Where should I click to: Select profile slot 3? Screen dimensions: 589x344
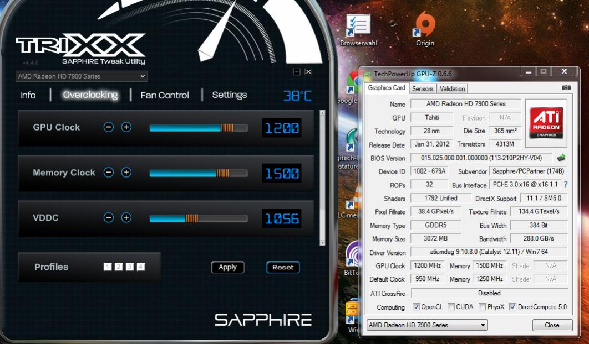130,267
